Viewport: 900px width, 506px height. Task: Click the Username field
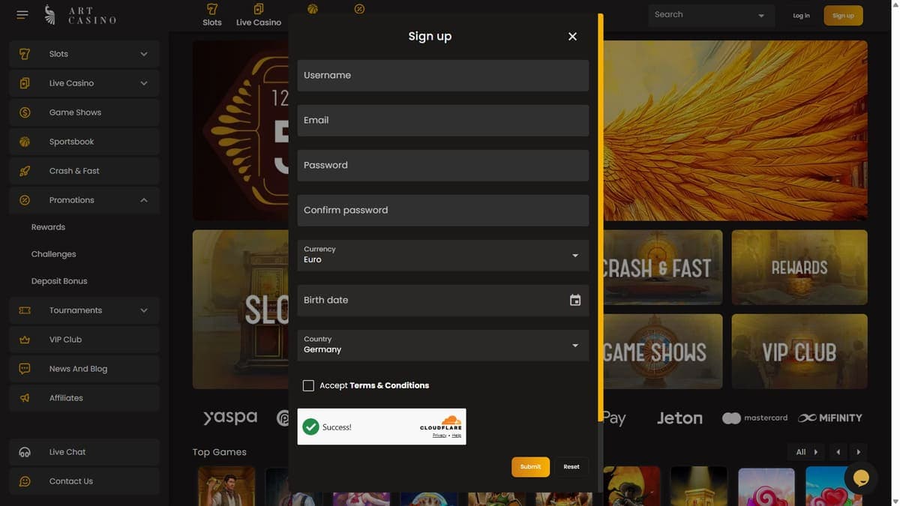[x=442, y=76]
